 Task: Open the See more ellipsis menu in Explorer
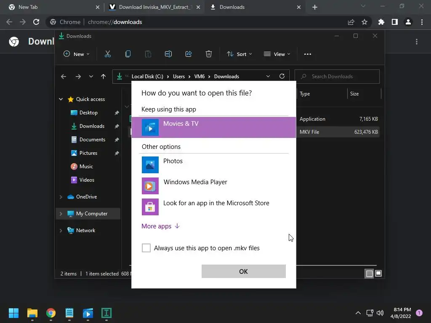point(308,54)
